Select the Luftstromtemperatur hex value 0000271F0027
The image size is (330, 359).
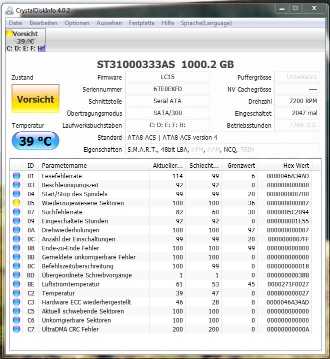tap(288, 284)
